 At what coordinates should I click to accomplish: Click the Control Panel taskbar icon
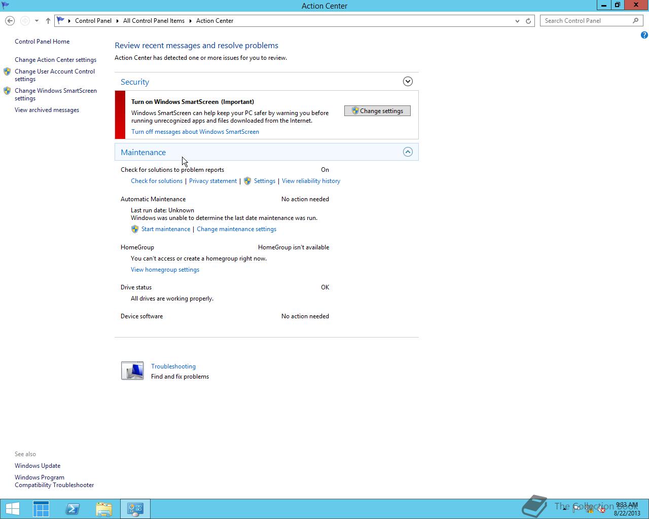pos(135,509)
